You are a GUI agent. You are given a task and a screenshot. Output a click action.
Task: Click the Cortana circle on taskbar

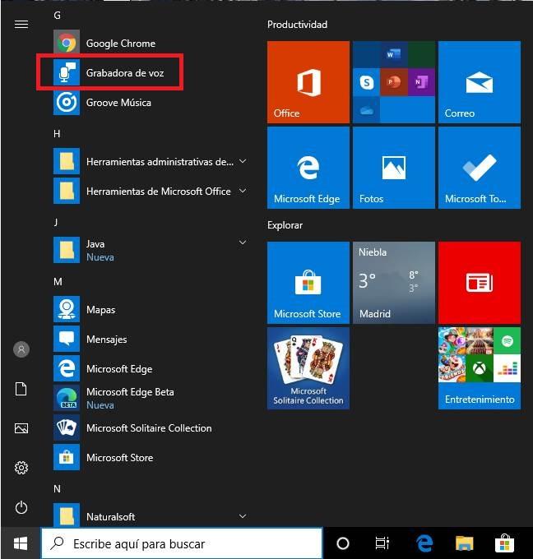[x=343, y=543]
